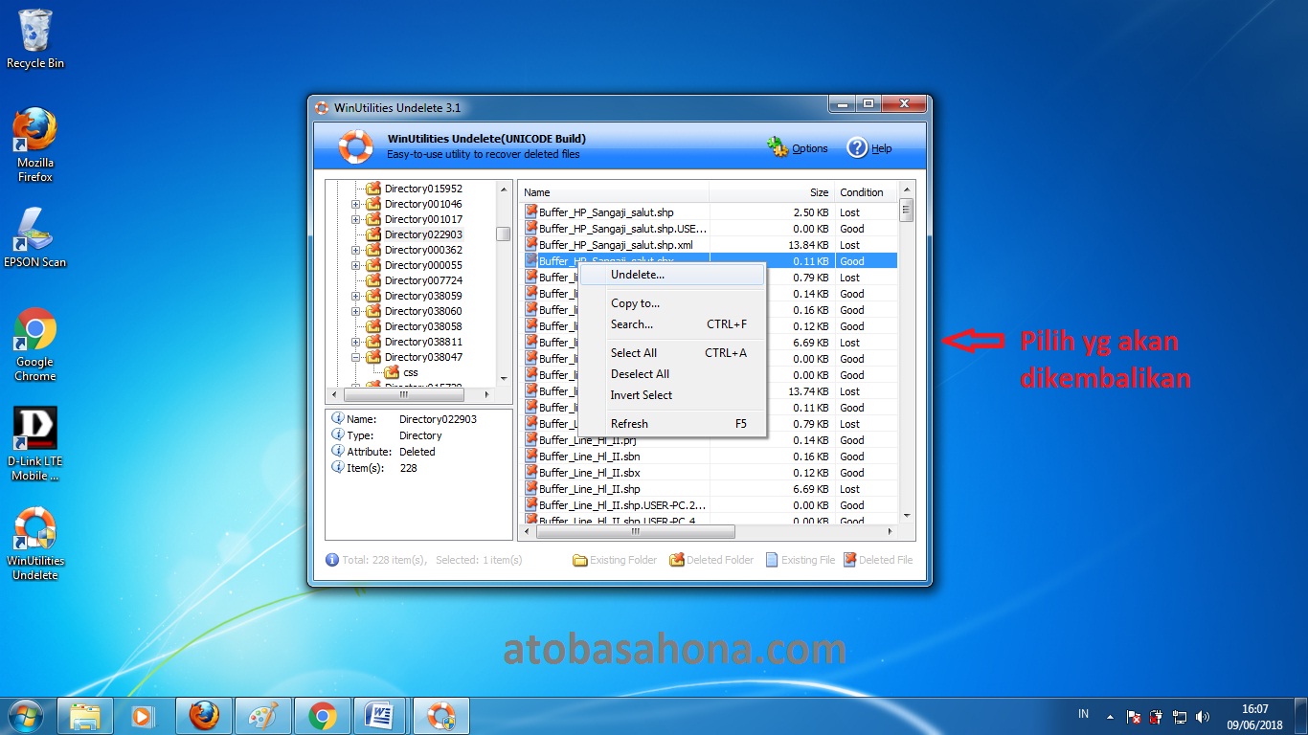1308x735 pixels.
Task: Click Refresh in the context menu
Action: [672, 424]
